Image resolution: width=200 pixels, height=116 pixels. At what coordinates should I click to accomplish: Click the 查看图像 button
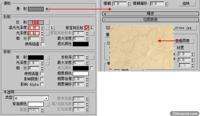184,41
